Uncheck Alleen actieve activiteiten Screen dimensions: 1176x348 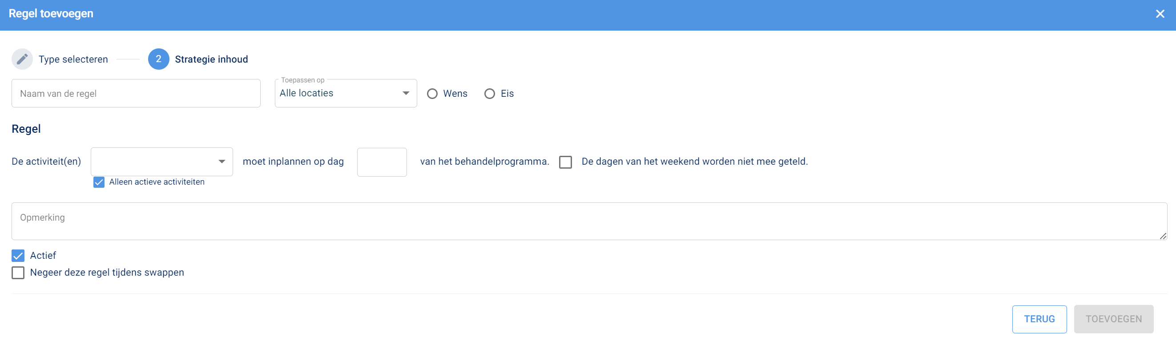(99, 182)
